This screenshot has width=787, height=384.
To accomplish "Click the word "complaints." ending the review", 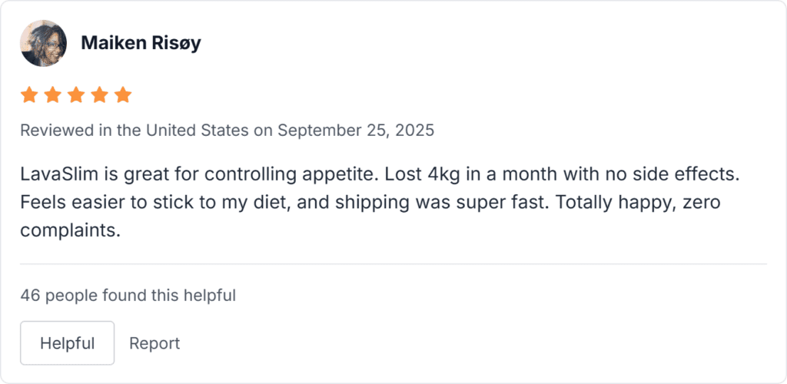I will click(x=71, y=230).
